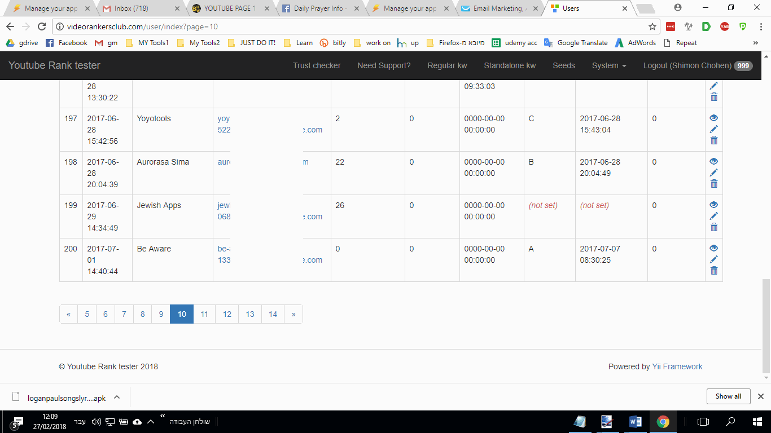This screenshot has width=771, height=433.
Task: Go to pagination page 13
Action: coord(250,314)
